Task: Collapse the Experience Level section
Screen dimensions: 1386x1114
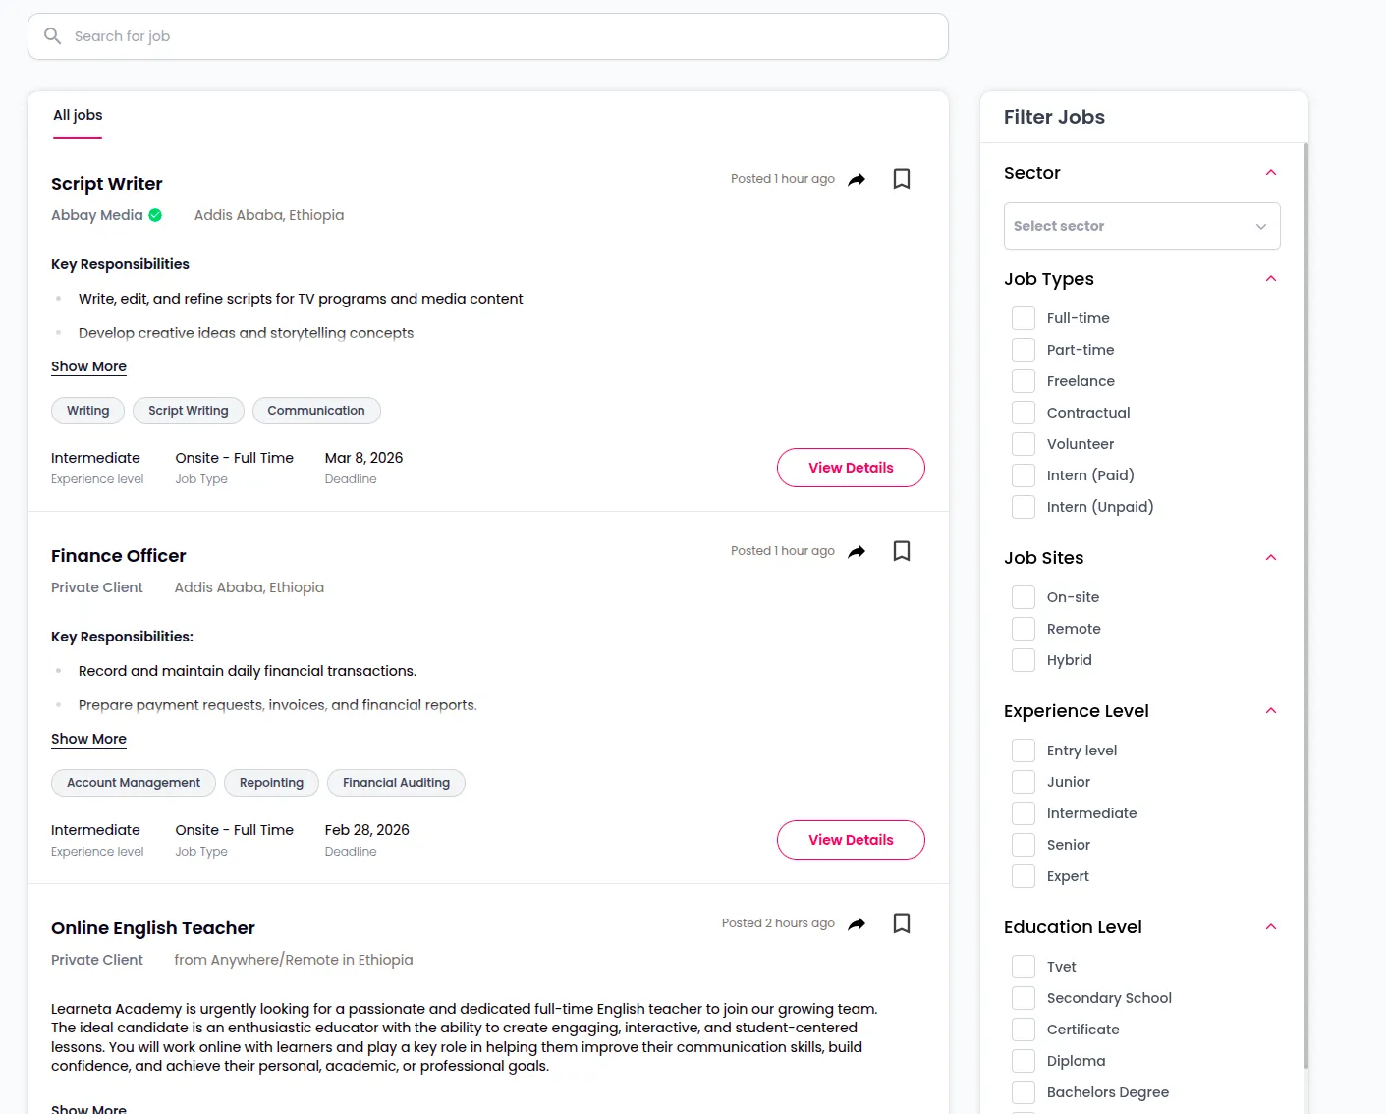Action: pos(1270,711)
